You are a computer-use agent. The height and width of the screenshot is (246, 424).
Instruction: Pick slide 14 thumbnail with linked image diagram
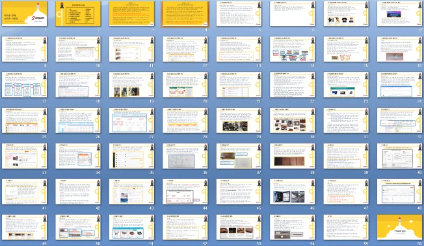(x=292, y=49)
